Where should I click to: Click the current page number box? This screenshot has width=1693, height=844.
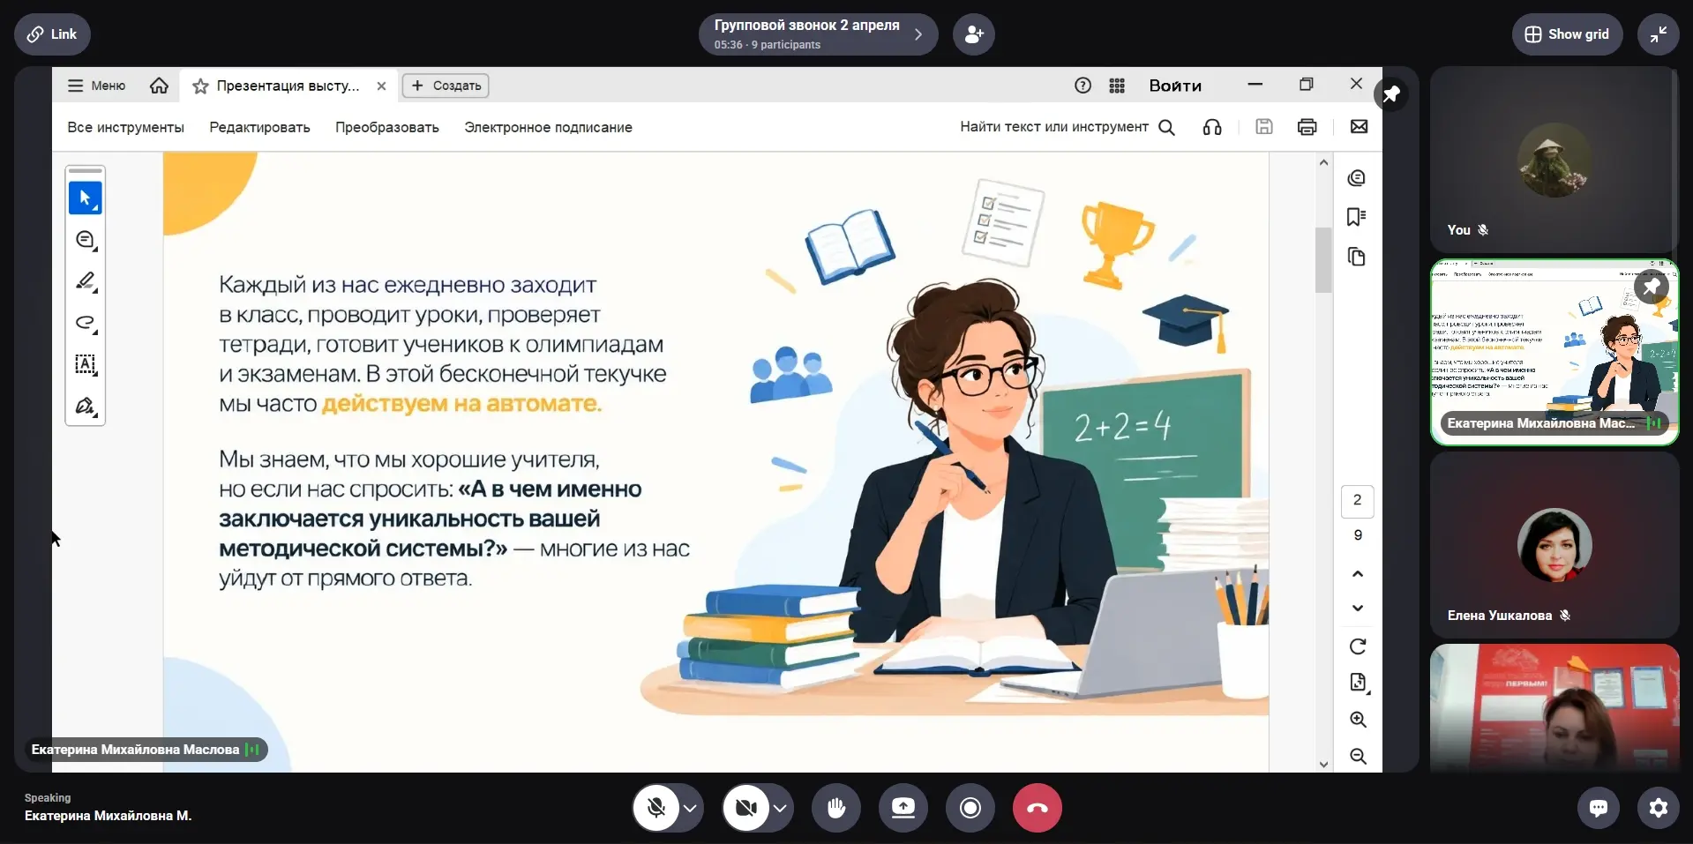(1358, 500)
